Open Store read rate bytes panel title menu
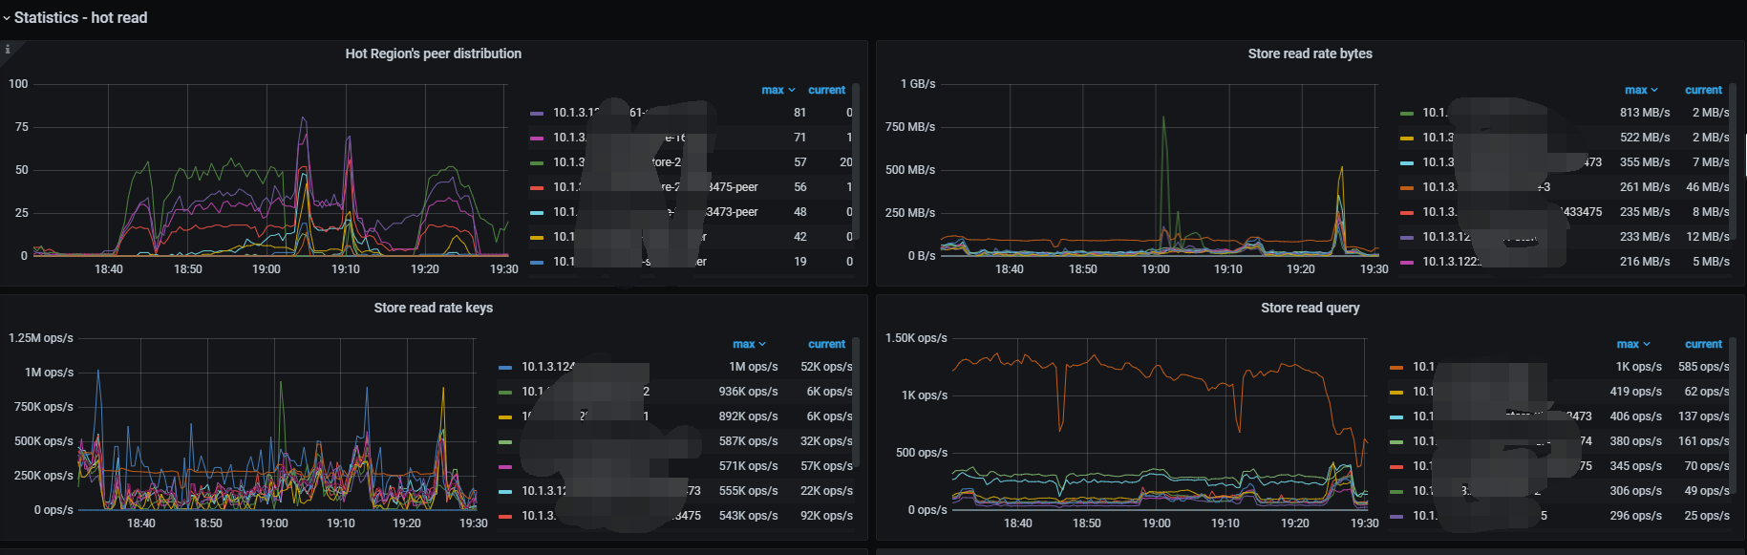This screenshot has height=555, width=1747. coord(1310,53)
